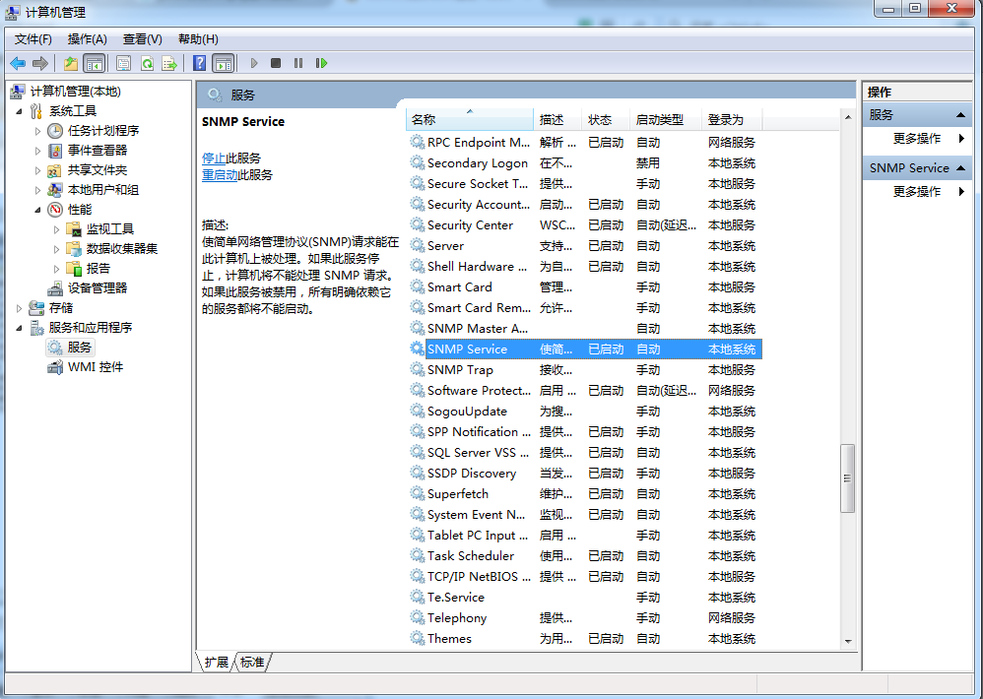Click the services list scrollbar thumb

point(848,478)
